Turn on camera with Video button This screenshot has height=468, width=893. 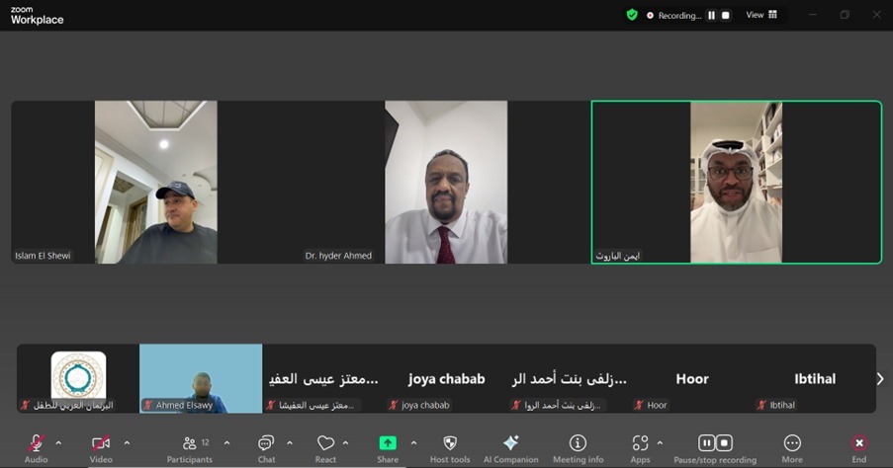(101, 445)
